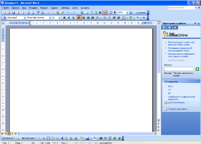The image size is (201, 144).
Task: Open the zoom dropdown showing 92%
Action: tap(127, 13)
